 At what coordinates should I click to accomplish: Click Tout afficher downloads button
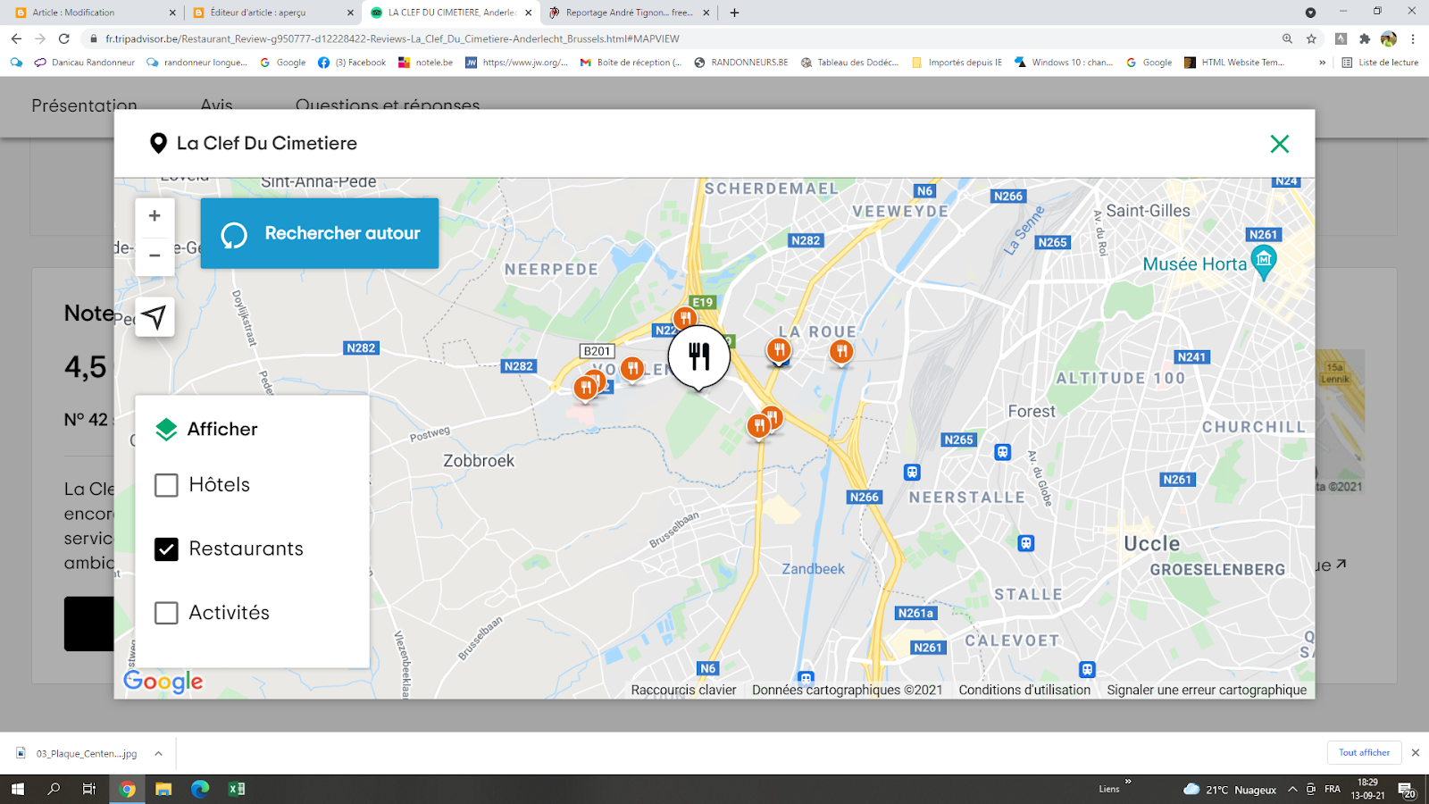coord(1364,752)
